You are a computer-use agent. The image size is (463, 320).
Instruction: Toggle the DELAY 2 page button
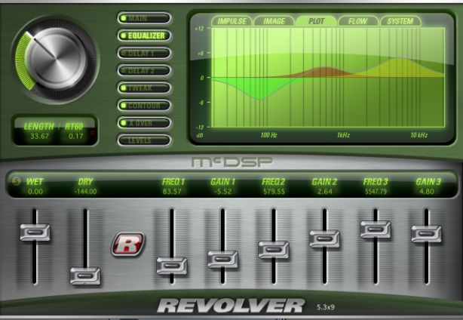click(144, 71)
